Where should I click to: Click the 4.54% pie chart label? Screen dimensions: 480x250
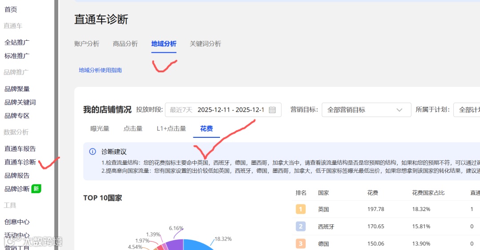pos(135,247)
